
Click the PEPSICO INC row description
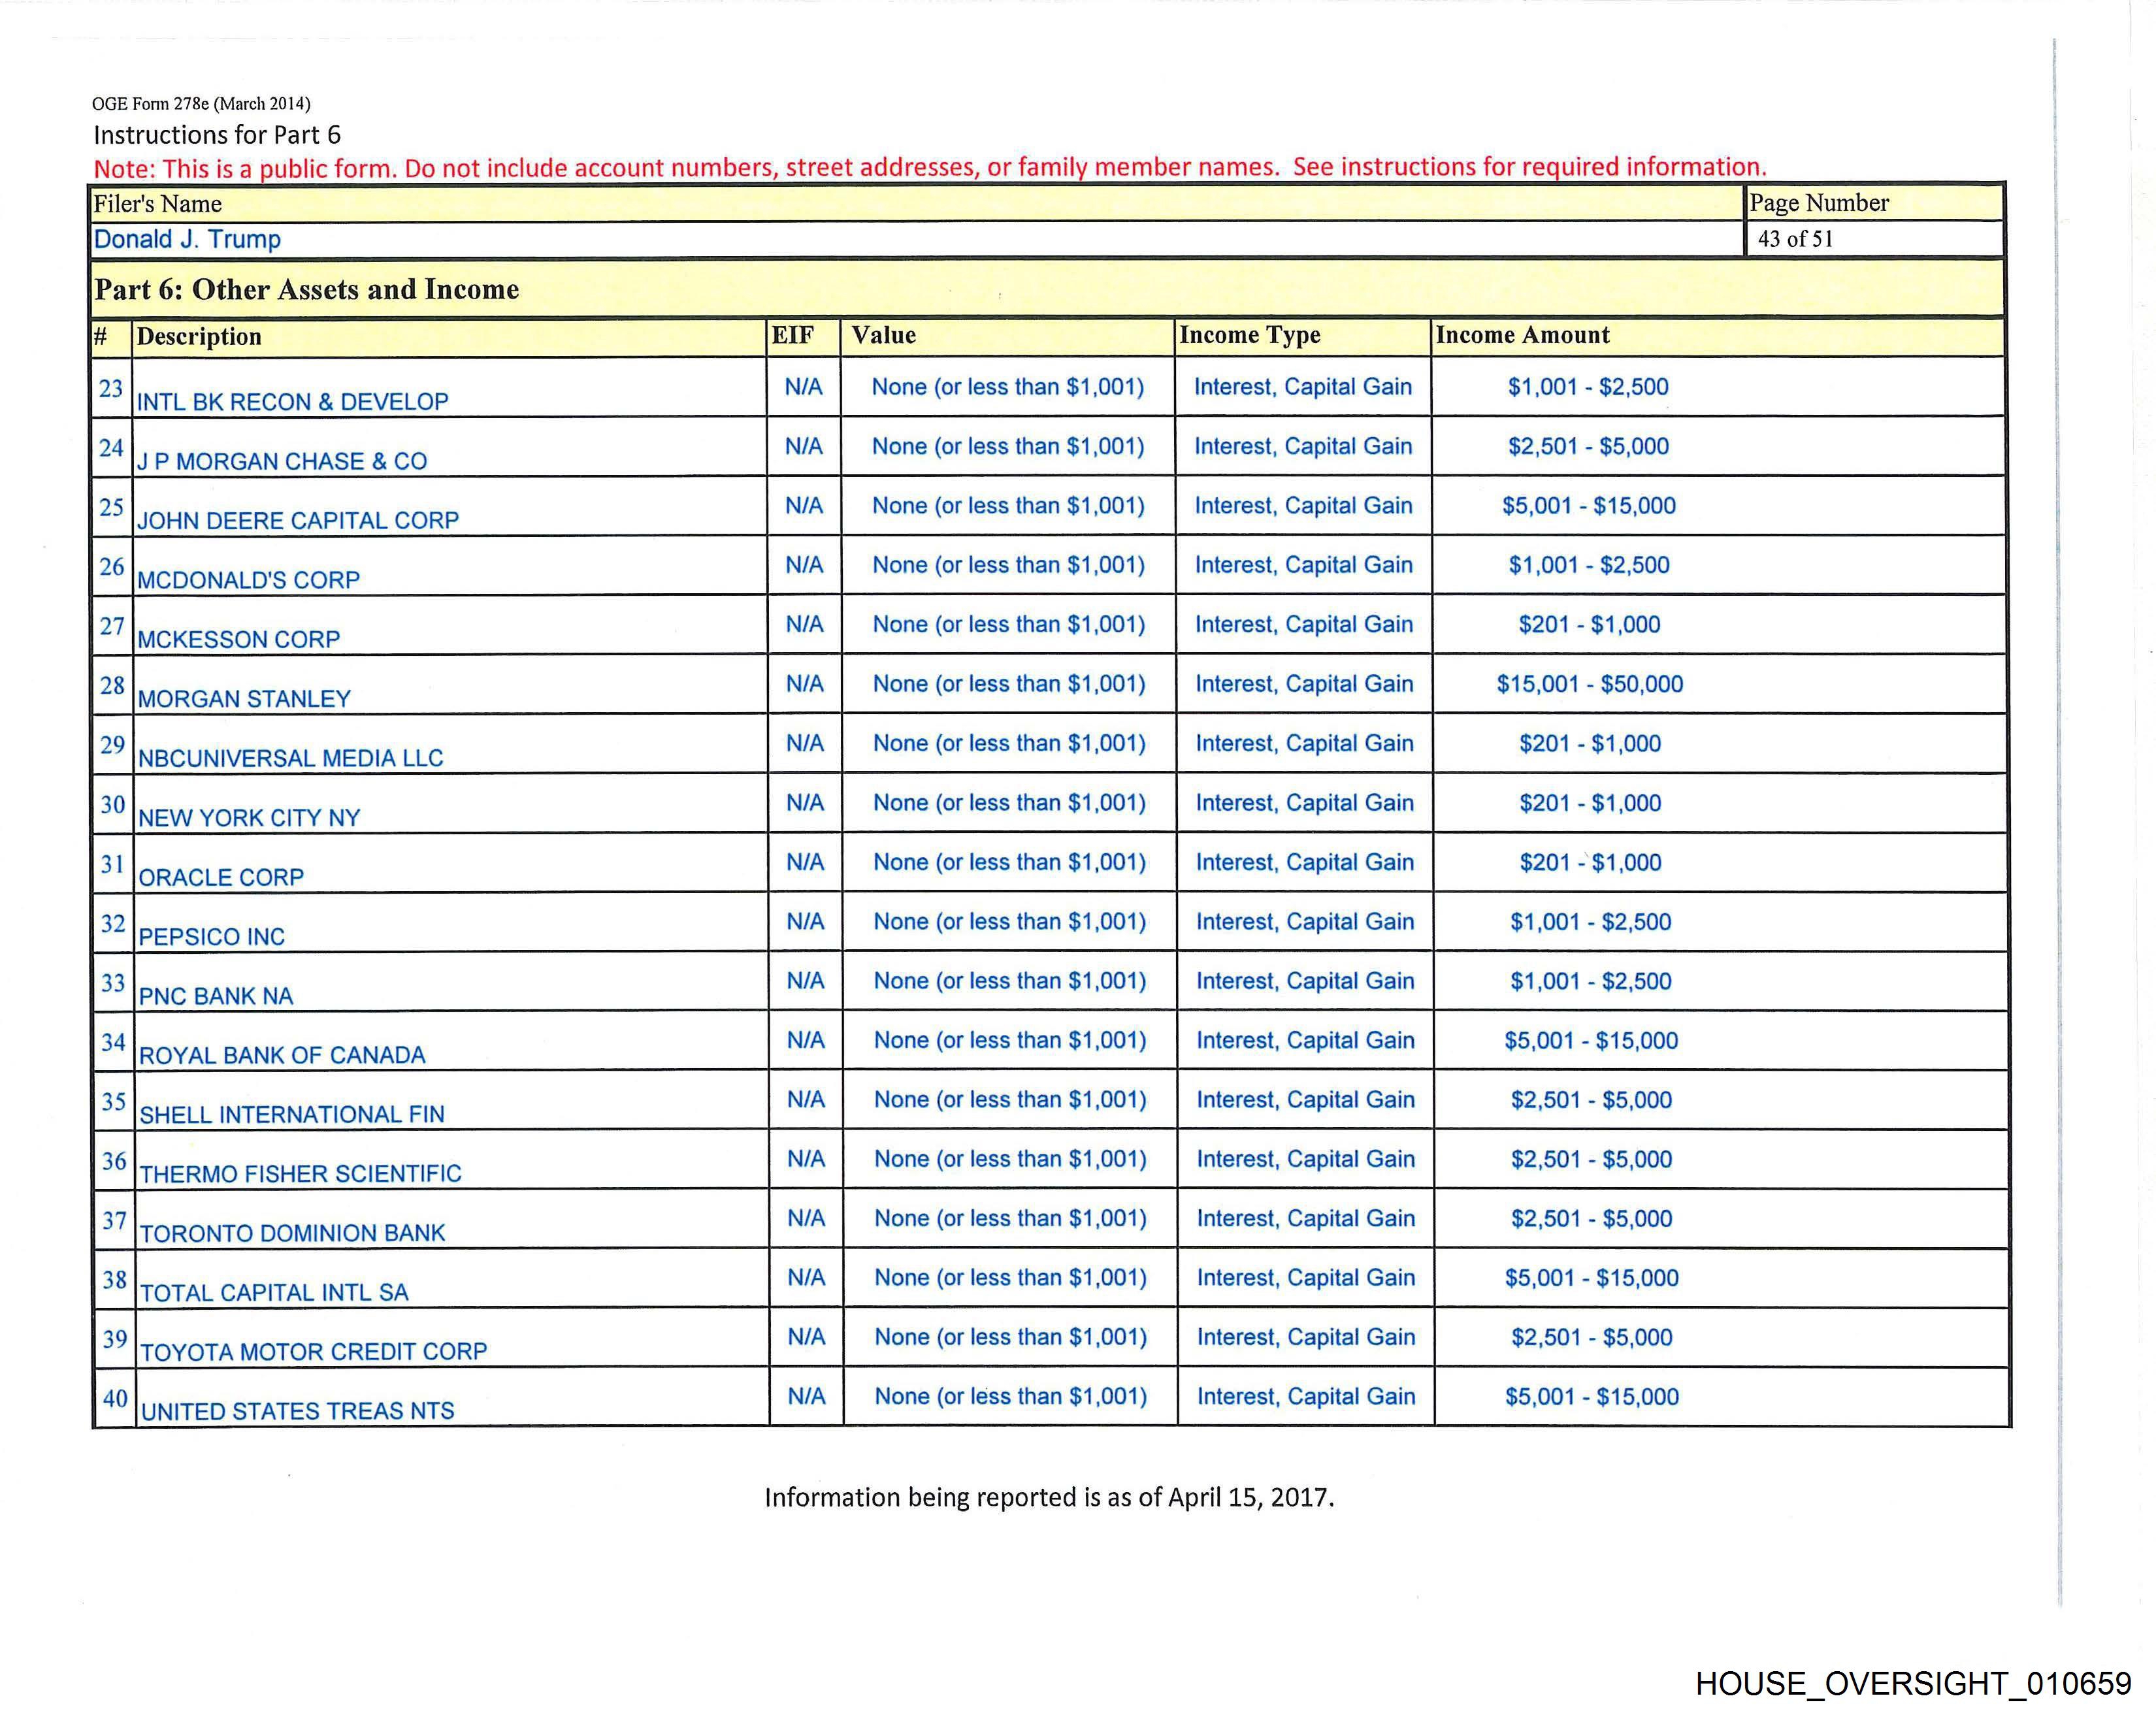pyautogui.click(x=211, y=937)
